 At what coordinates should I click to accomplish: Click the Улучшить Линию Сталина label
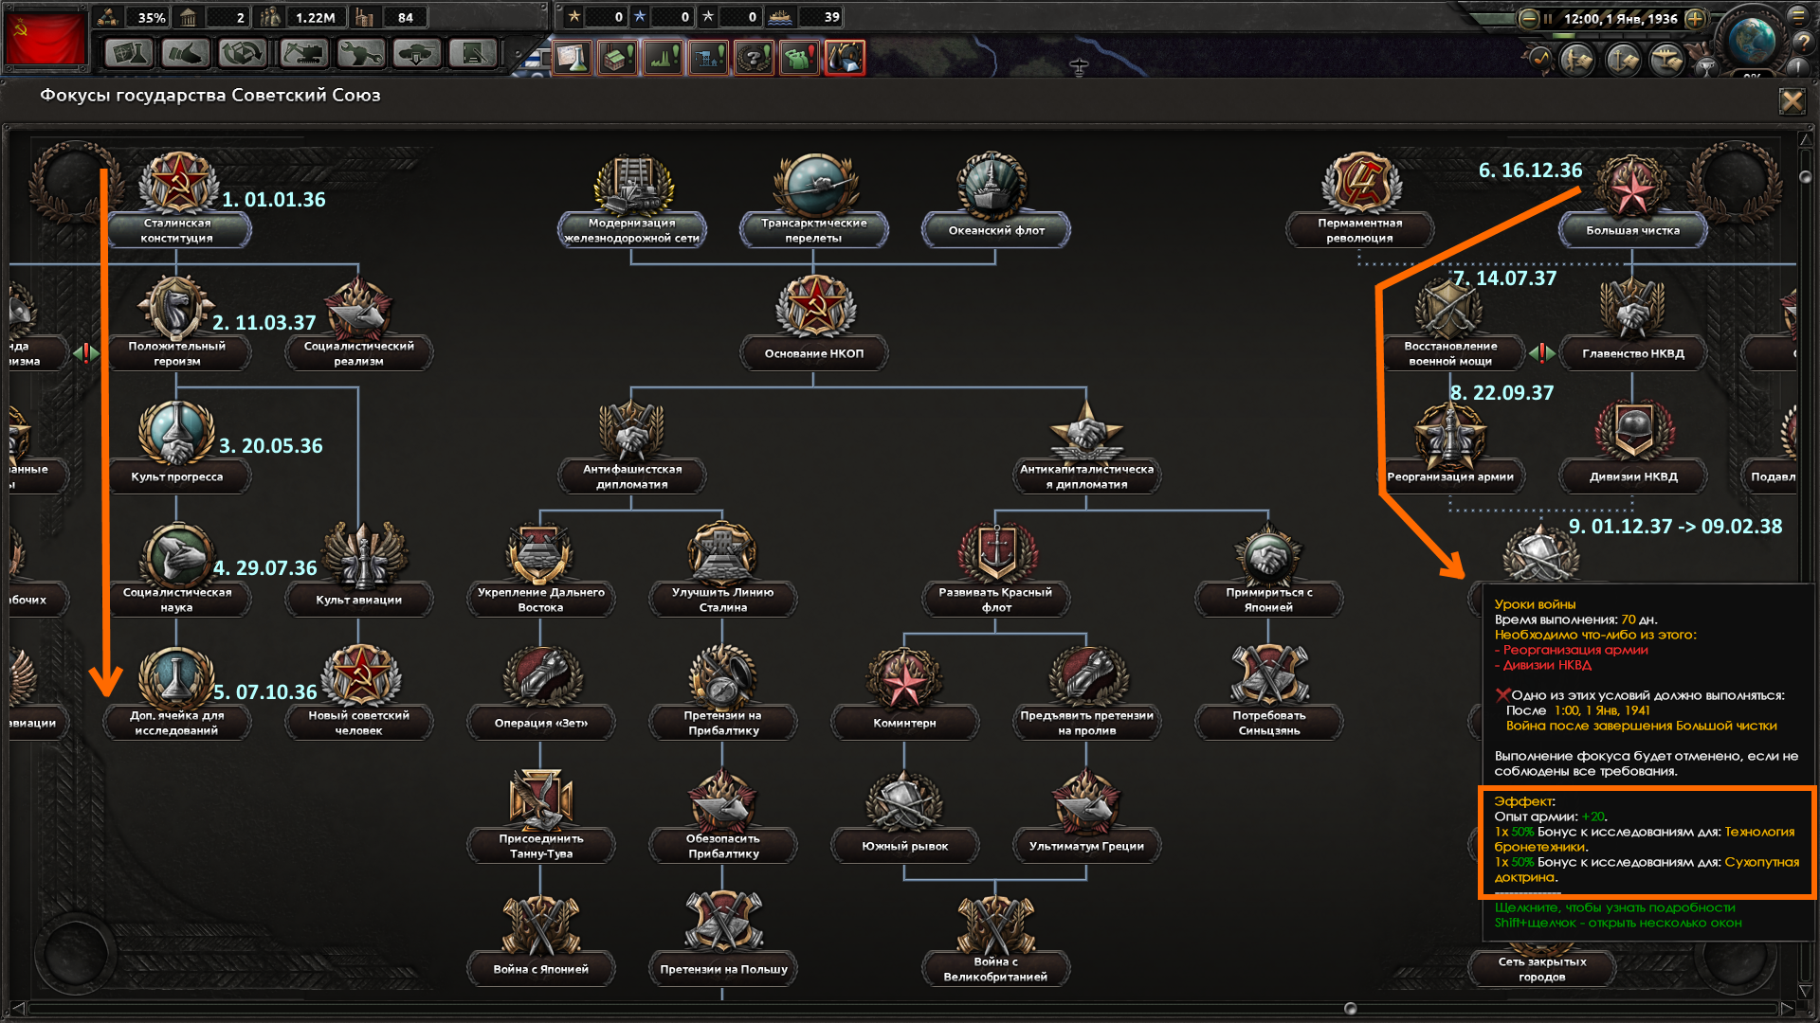[x=722, y=600]
